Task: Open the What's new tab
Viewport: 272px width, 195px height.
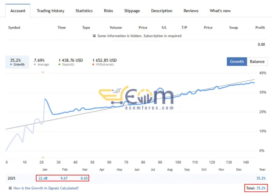Action: 220,10
